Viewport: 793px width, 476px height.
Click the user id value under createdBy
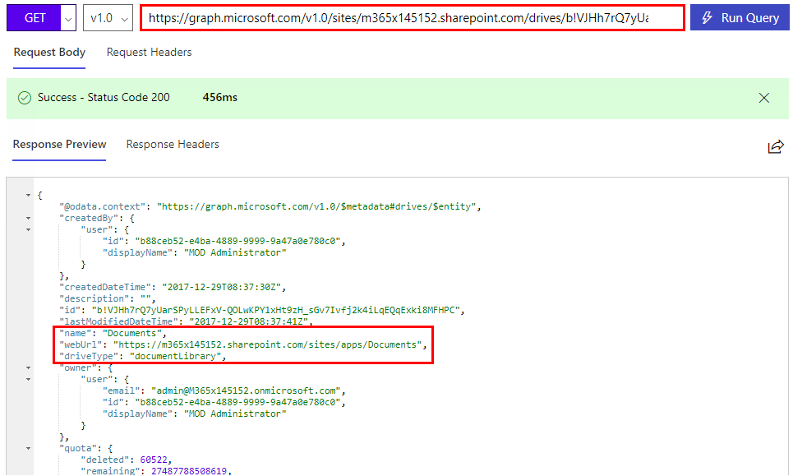tap(237, 241)
